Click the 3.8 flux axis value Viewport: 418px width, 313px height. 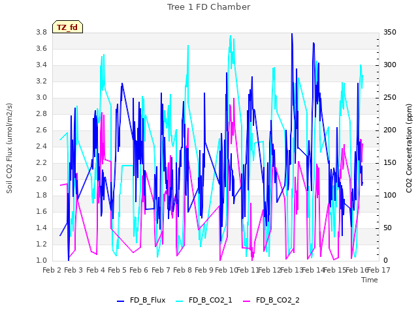coord(42,33)
